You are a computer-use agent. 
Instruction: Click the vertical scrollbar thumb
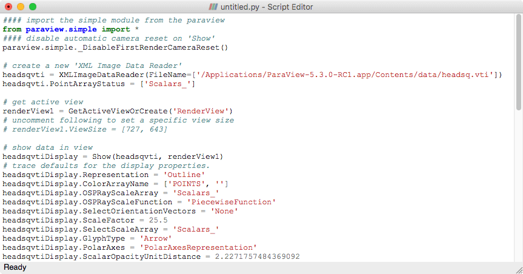[518, 61]
